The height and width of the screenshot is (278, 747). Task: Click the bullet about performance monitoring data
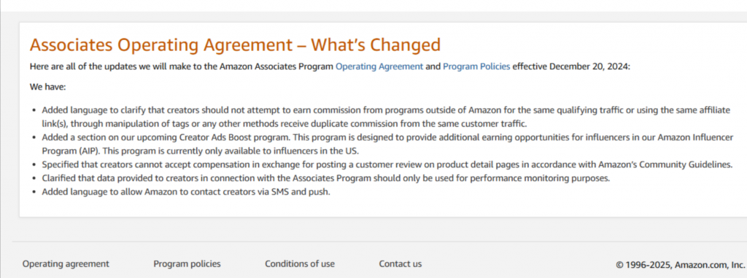pyautogui.click(x=326, y=179)
